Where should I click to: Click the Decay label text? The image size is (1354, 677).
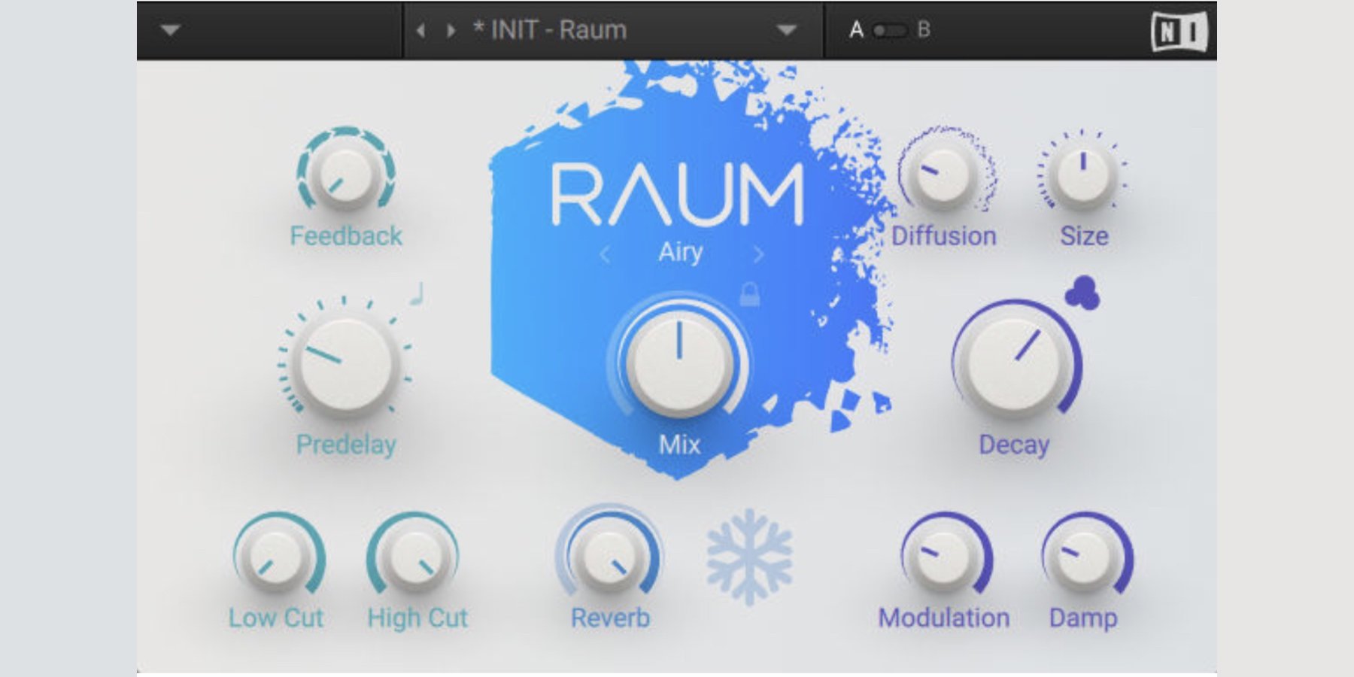pyautogui.click(x=1014, y=445)
